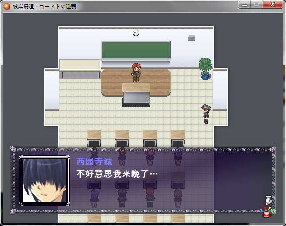Minimize the game window

245,5
